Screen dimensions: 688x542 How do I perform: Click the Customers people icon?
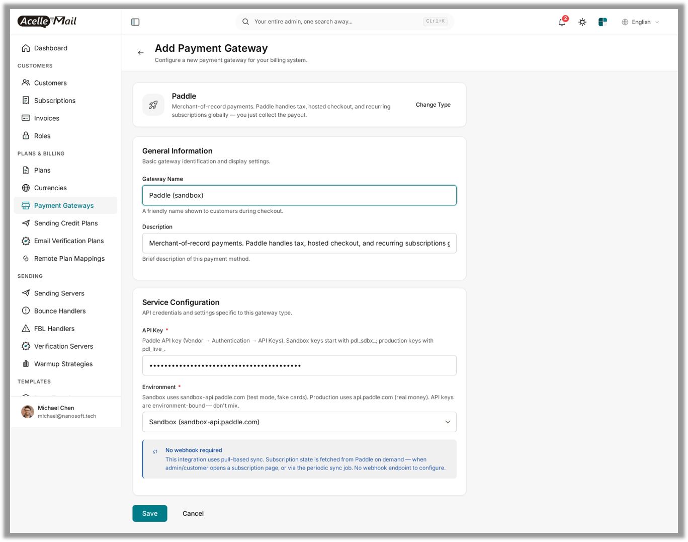26,83
